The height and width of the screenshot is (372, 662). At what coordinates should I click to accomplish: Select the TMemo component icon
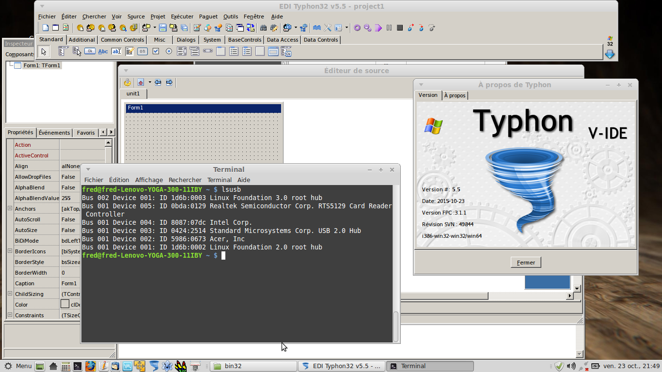pyautogui.click(x=129, y=51)
